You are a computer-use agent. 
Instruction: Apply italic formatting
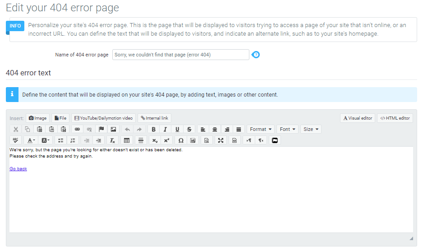pos(166,129)
